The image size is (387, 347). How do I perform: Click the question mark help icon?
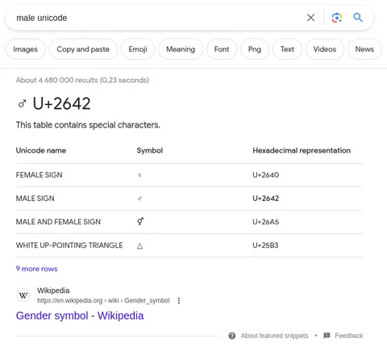point(232,336)
